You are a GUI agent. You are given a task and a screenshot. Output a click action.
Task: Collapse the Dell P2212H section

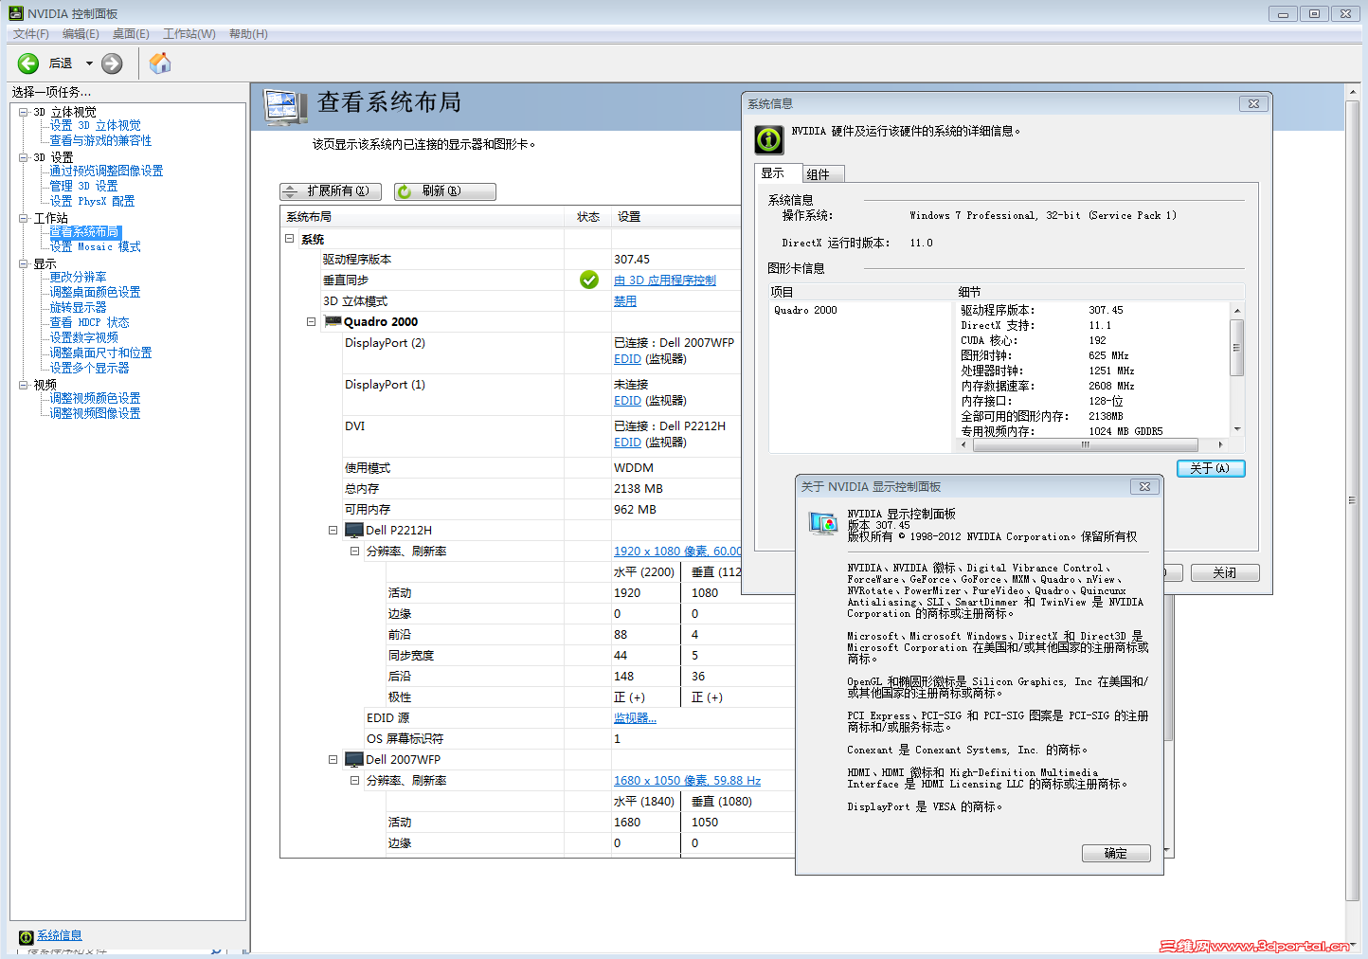333,531
